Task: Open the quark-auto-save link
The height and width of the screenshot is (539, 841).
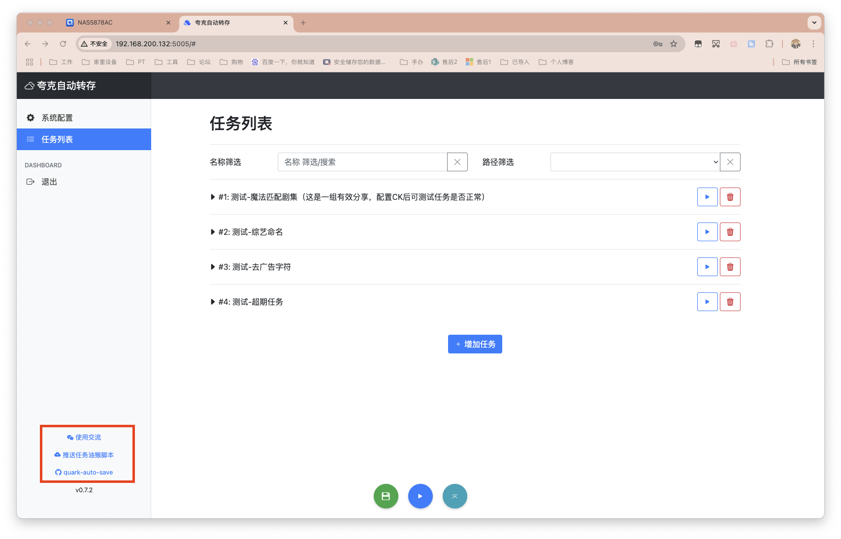Action: (x=88, y=472)
